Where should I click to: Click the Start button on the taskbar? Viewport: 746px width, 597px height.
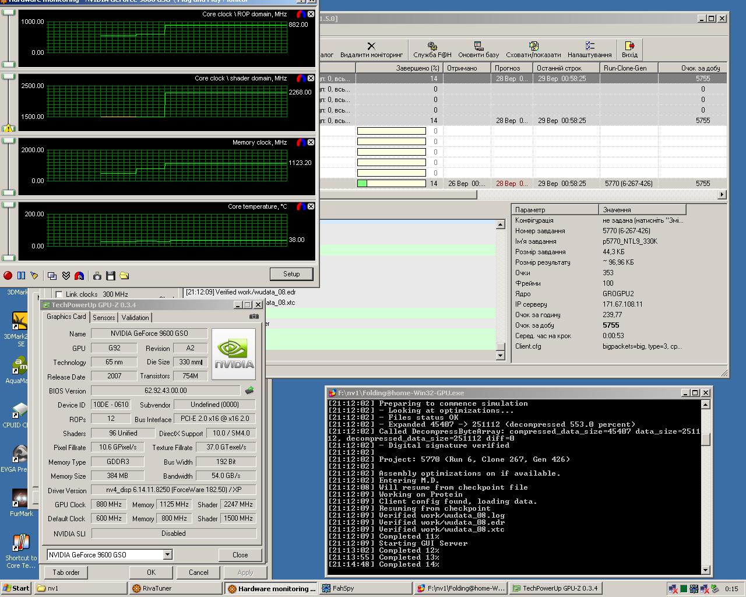[16, 588]
